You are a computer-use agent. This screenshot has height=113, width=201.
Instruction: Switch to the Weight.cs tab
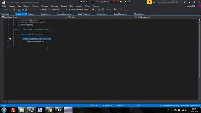[x=5, y=14]
